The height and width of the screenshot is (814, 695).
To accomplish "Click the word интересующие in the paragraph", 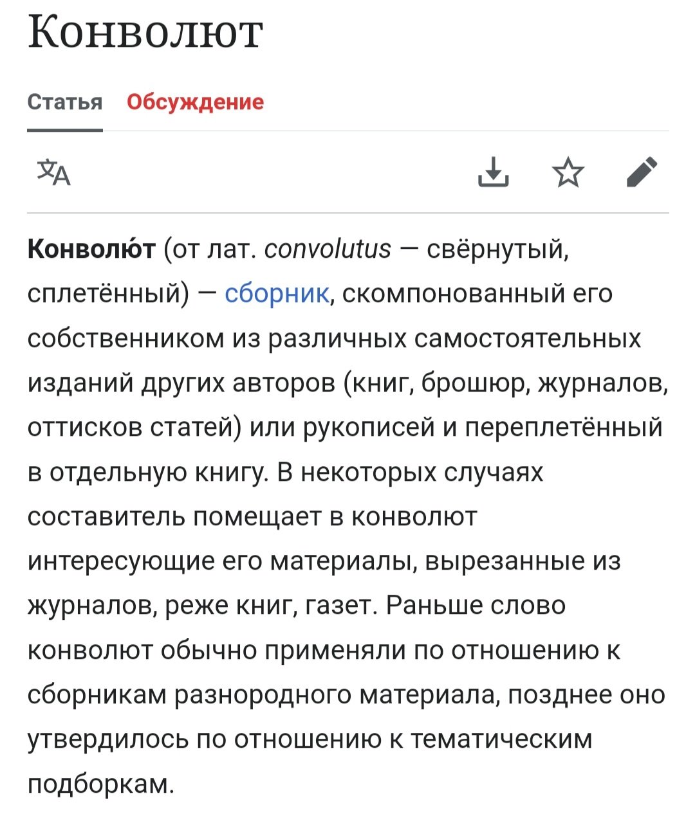I will 121,562.
